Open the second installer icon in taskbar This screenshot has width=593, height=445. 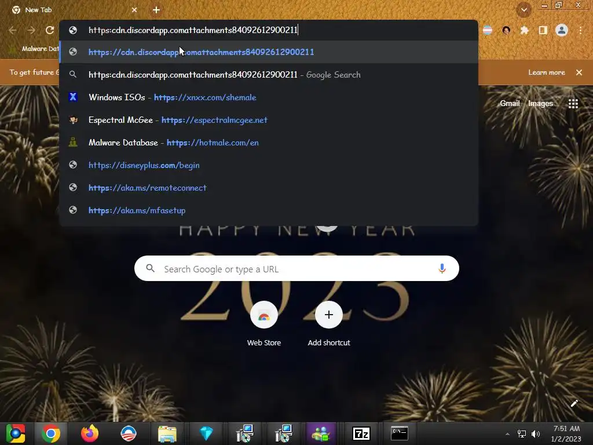coord(284,433)
